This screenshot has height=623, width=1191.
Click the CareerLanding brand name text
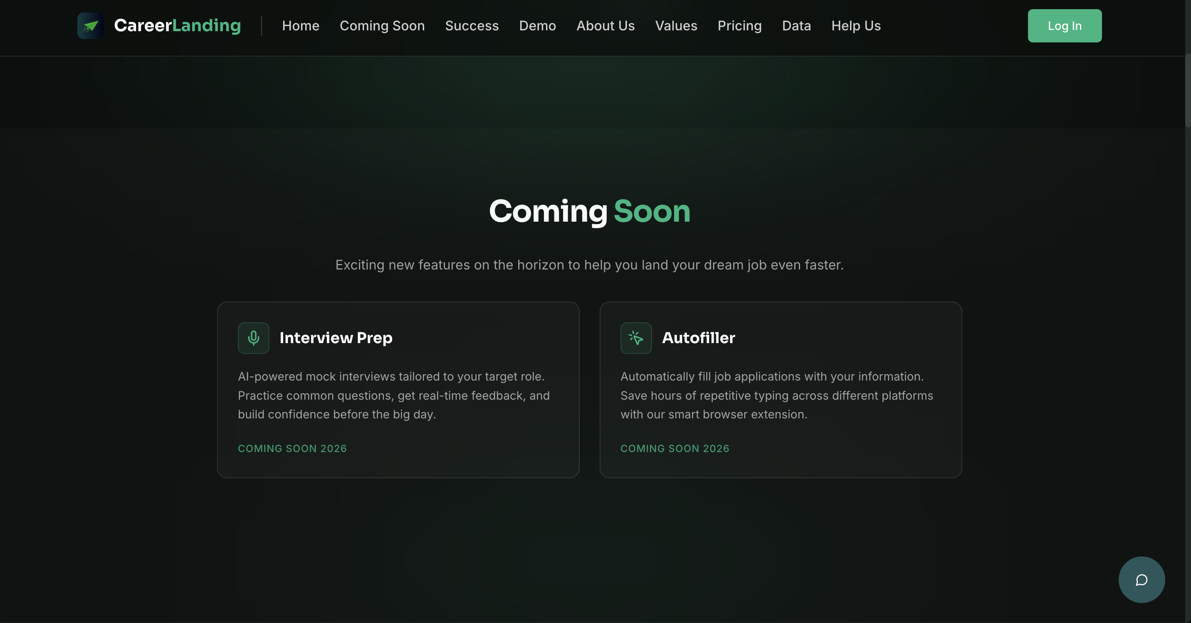(177, 26)
